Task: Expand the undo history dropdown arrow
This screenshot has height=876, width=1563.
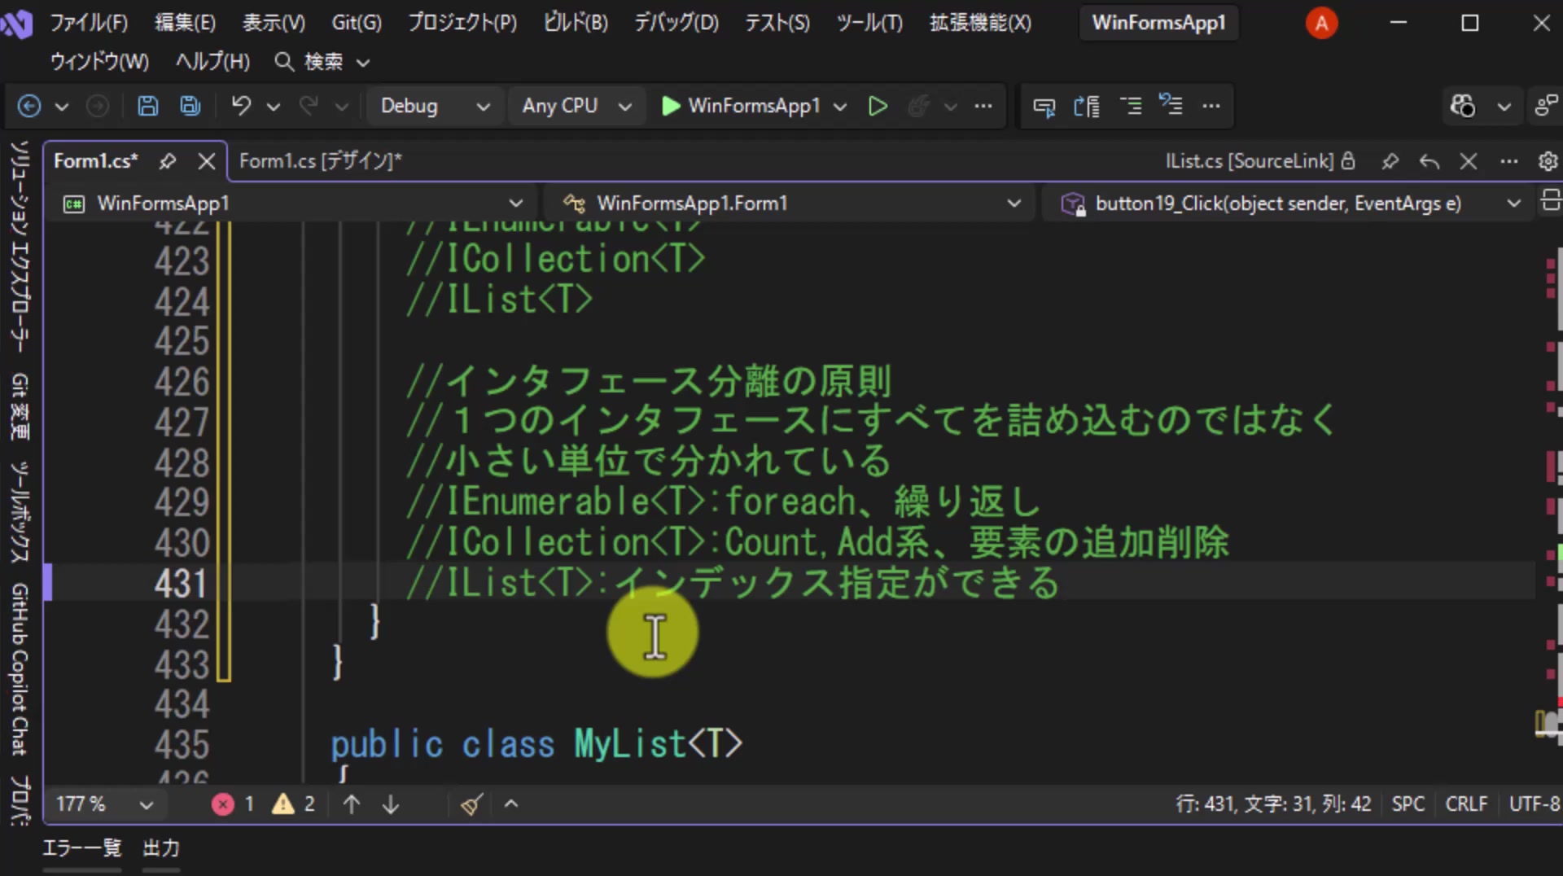Action: (x=274, y=106)
